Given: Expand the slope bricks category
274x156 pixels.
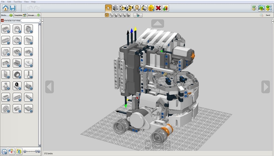Looking at the screenshot, I should click(17, 40).
